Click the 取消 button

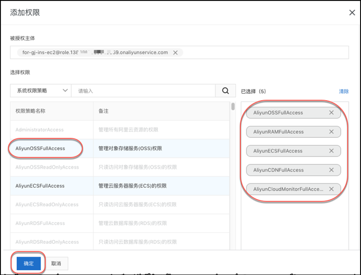click(x=56, y=263)
